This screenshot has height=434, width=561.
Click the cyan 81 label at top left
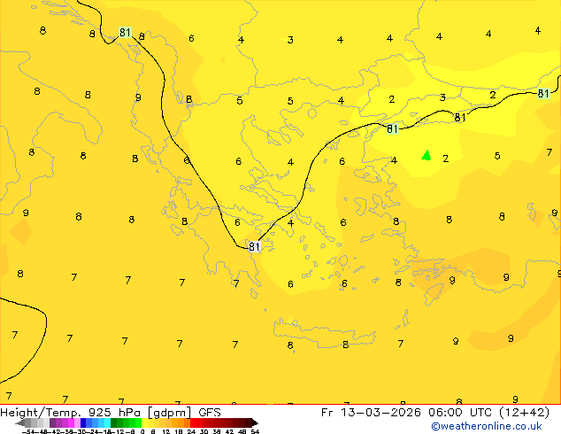point(125,33)
